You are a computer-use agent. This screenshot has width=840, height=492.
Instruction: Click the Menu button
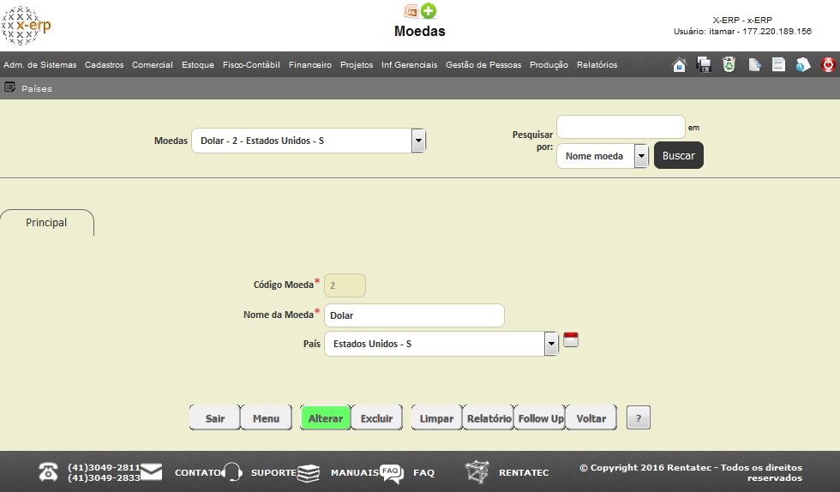point(266,418)
